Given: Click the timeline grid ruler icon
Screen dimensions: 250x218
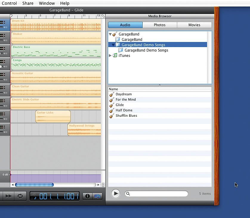Looking at the screenshot, I should click(x=103, y=16).
